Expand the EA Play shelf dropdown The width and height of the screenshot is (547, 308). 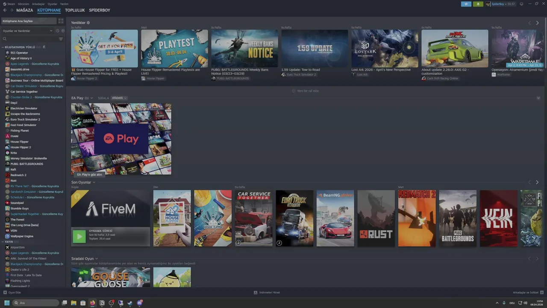[x=91, y=98]
